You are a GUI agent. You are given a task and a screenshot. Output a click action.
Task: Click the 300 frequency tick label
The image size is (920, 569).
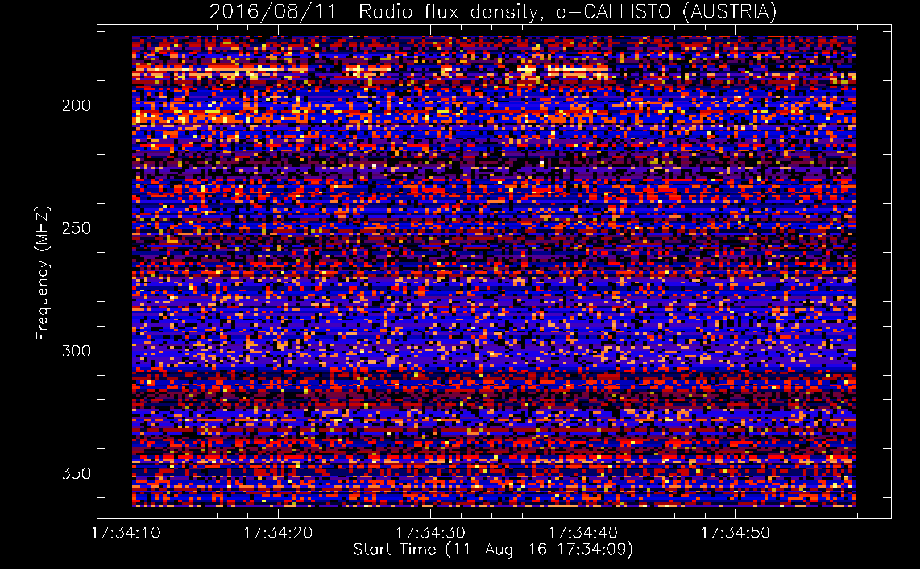click(76, 351)
